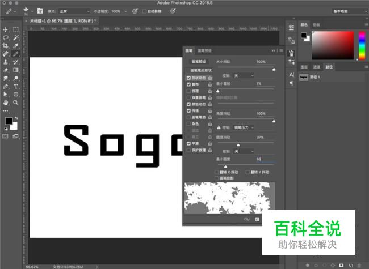Select the Magic Wand tool
The width and height of the screenshot is (369, 269).
click(16, 37)
